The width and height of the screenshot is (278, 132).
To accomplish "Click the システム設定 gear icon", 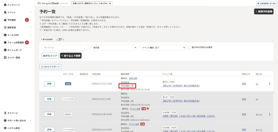I will (5, 128).
